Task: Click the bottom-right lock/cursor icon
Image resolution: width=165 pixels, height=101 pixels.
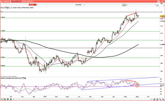Action: [x=154, y=99]
